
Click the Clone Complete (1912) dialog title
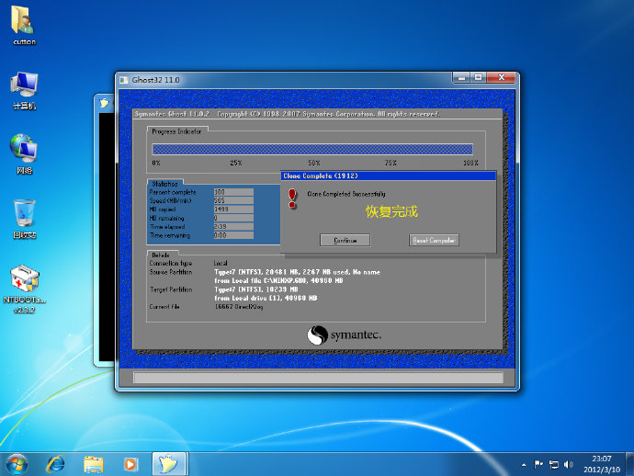click(x=321, y=176)
